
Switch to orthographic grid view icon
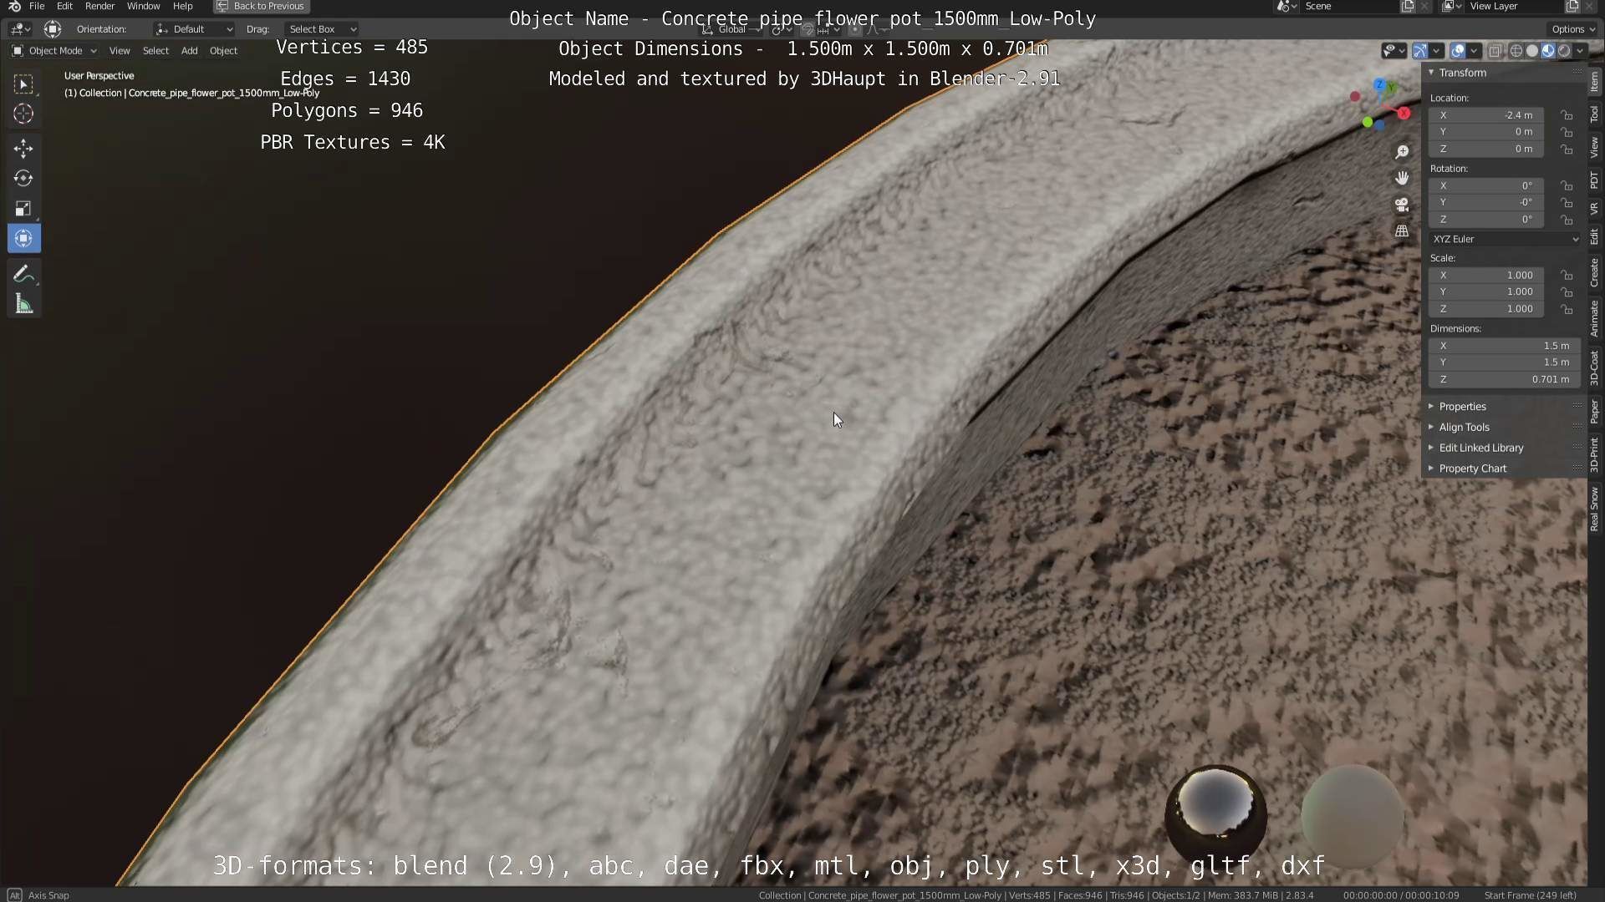coord(1402,231)
